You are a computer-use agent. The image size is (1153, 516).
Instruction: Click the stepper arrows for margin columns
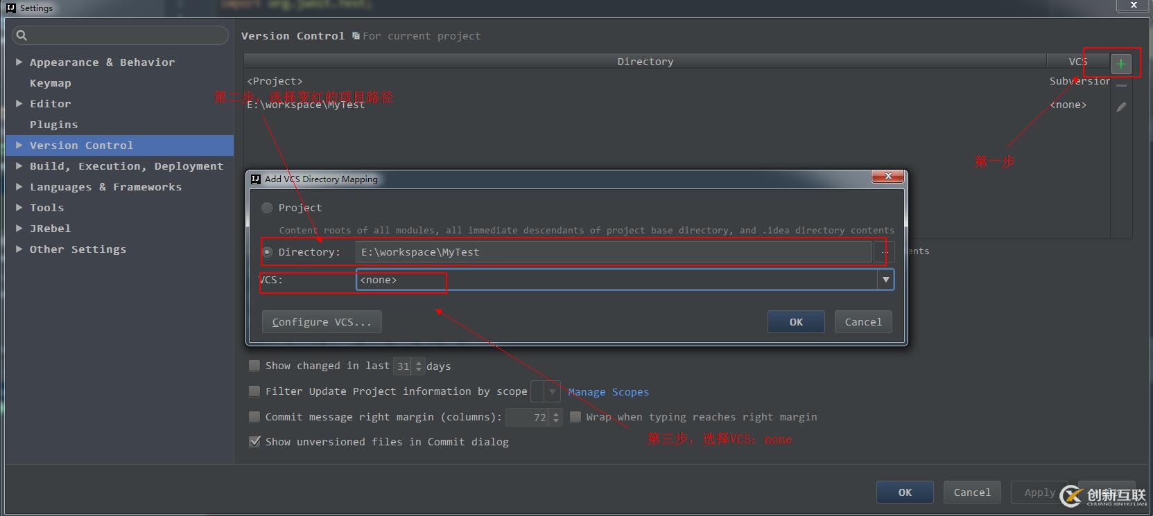pyautogui.click(x=556, y=417)
